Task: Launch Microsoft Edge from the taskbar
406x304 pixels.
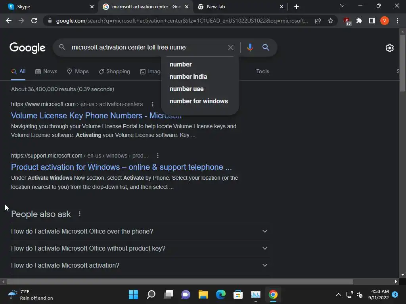Action: [220, 294]
